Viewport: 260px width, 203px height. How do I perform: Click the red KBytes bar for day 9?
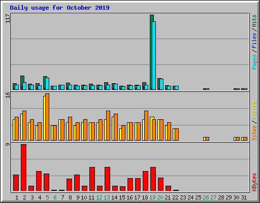click(77, 183)
